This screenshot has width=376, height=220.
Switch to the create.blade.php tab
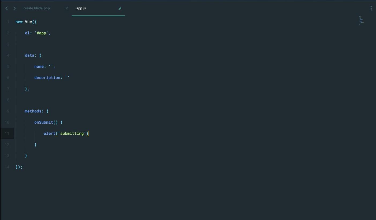[37, 8]
